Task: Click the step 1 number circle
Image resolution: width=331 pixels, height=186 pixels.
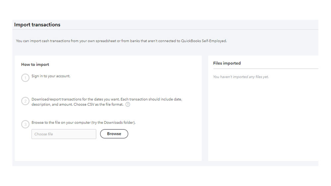Action: 25,78
